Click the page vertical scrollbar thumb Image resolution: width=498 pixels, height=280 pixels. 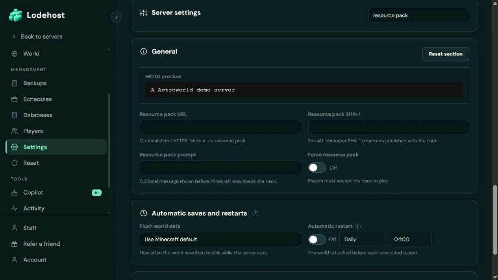pos(495,220)
